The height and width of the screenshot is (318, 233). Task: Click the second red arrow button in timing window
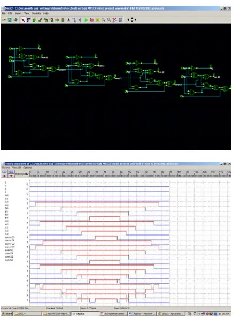pos(11,176)
